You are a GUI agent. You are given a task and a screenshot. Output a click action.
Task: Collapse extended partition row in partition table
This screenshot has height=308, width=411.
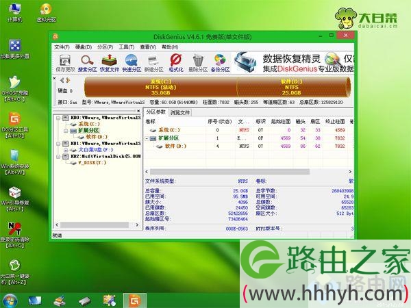147,138
